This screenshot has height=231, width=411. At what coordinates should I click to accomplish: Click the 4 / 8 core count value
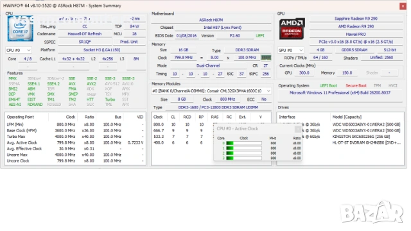point(28,59)
